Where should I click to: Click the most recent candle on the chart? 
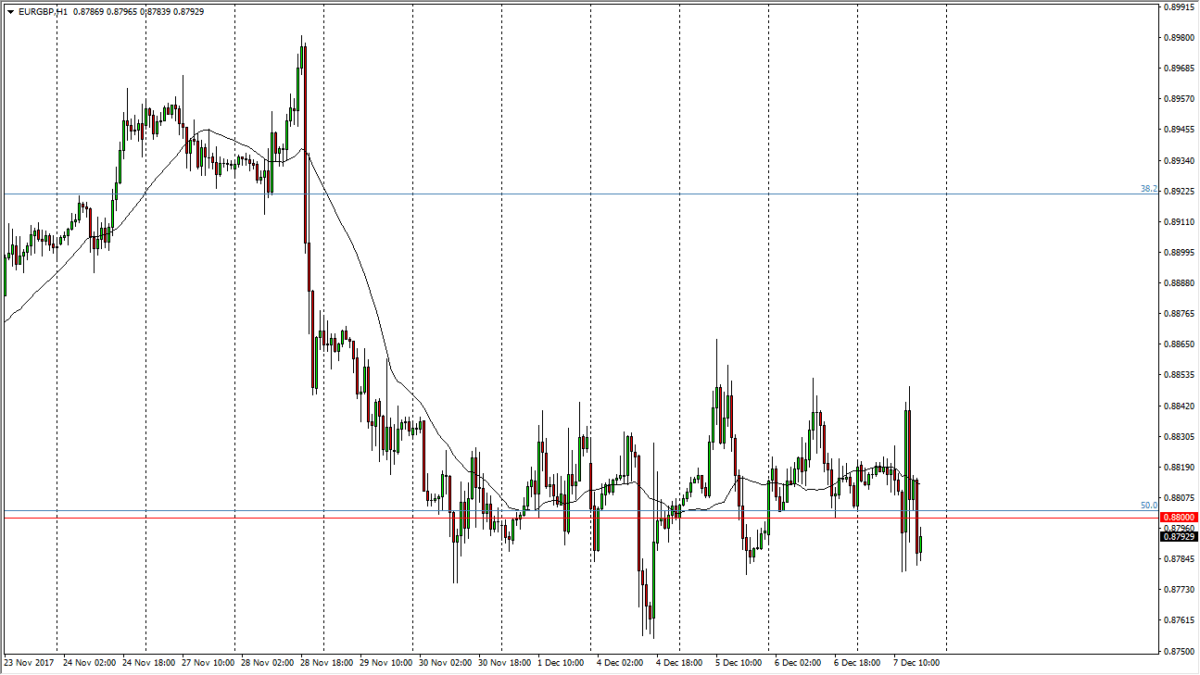pyautogui.click(x=920, y=544)
